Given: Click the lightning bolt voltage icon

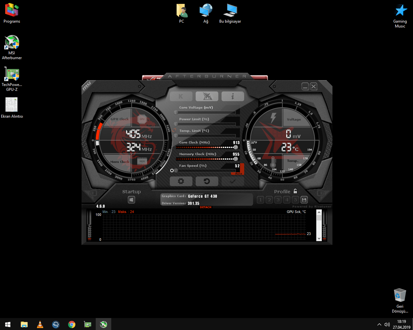Looking at the screenshot, I should (x=273, y=118).
